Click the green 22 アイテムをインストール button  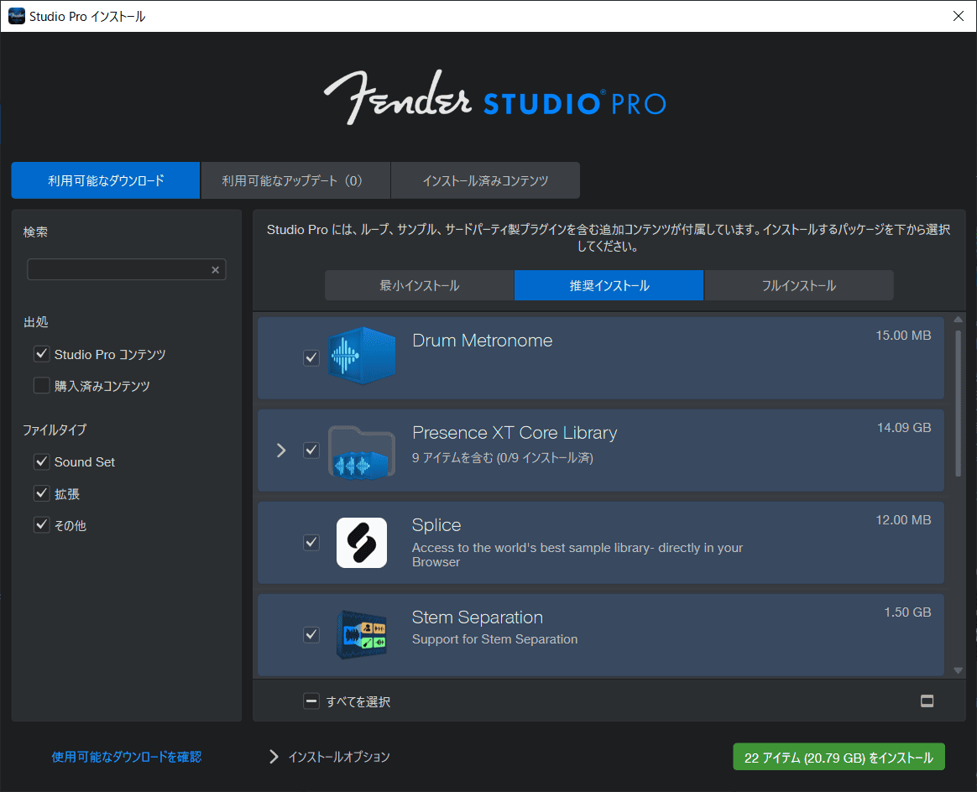click(838, 756)
